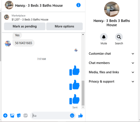Attach a photo using the image icon
Screen dimensions: 140x122
12,116
